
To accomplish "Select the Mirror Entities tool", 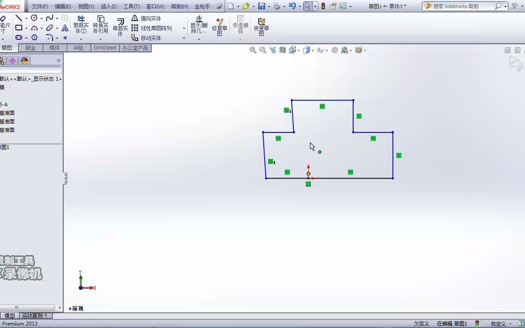I will click(x=148, y=18).
